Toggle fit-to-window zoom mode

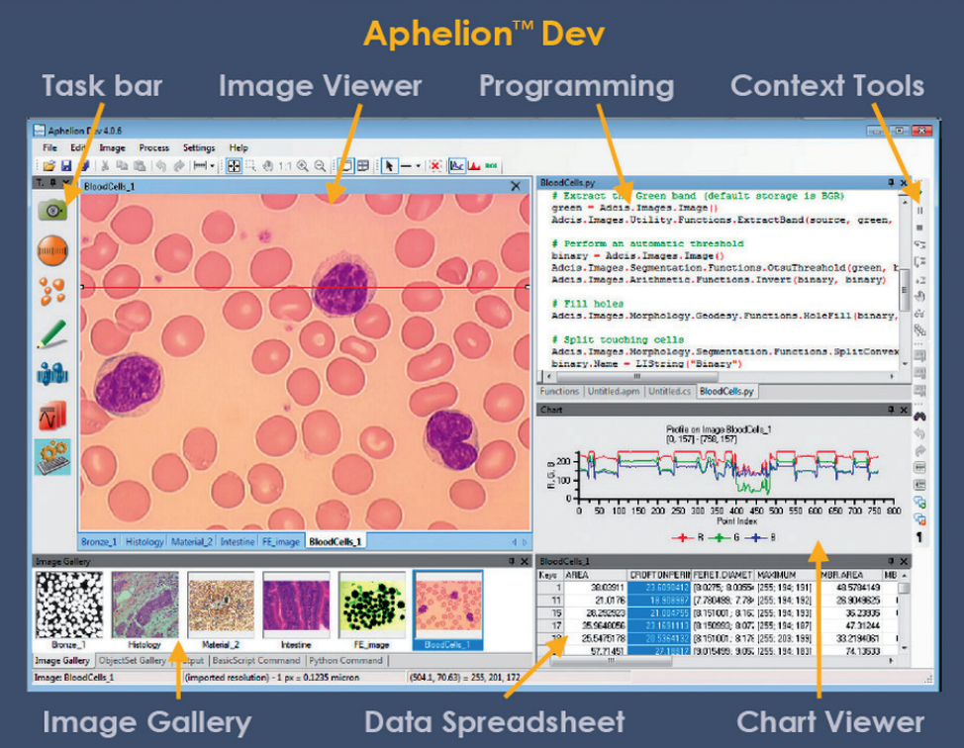[x=234, y=166]
